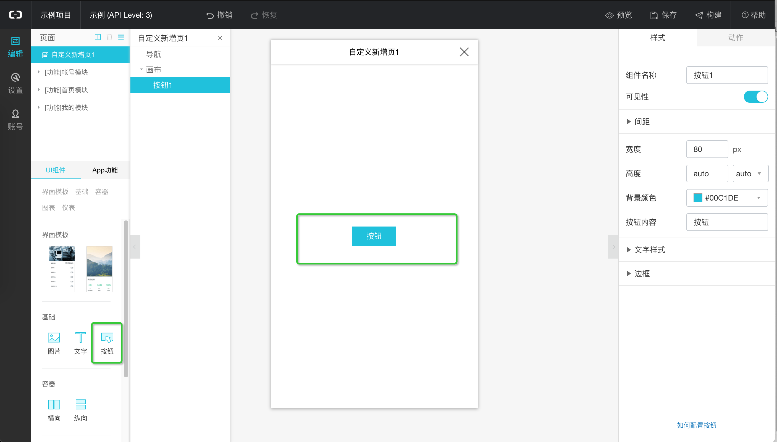Click 保存 (save) in the top bar
The image size is (777, 442).
[663, 15]
